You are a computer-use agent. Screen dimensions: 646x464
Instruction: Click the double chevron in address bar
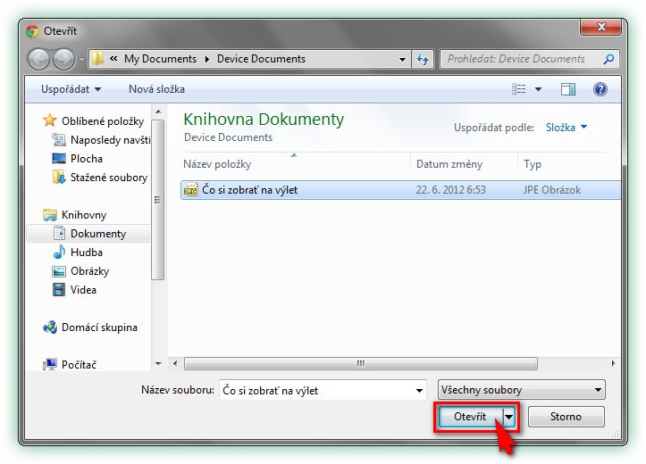[x=113, y=59]
